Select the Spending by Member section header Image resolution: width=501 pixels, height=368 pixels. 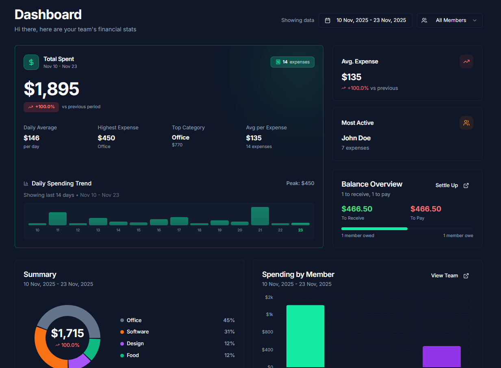coord(298,274)
